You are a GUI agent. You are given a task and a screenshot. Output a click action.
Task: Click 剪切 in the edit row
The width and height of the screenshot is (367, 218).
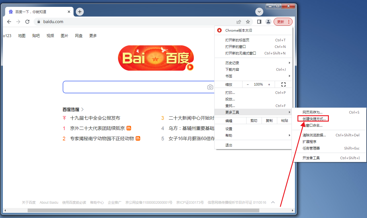254,121
